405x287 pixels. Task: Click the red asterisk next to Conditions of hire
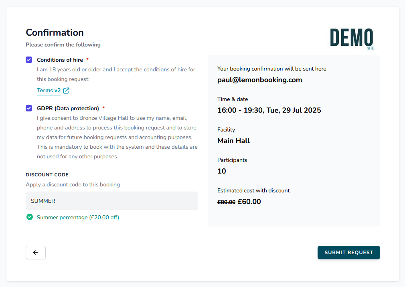pos(88,59)
